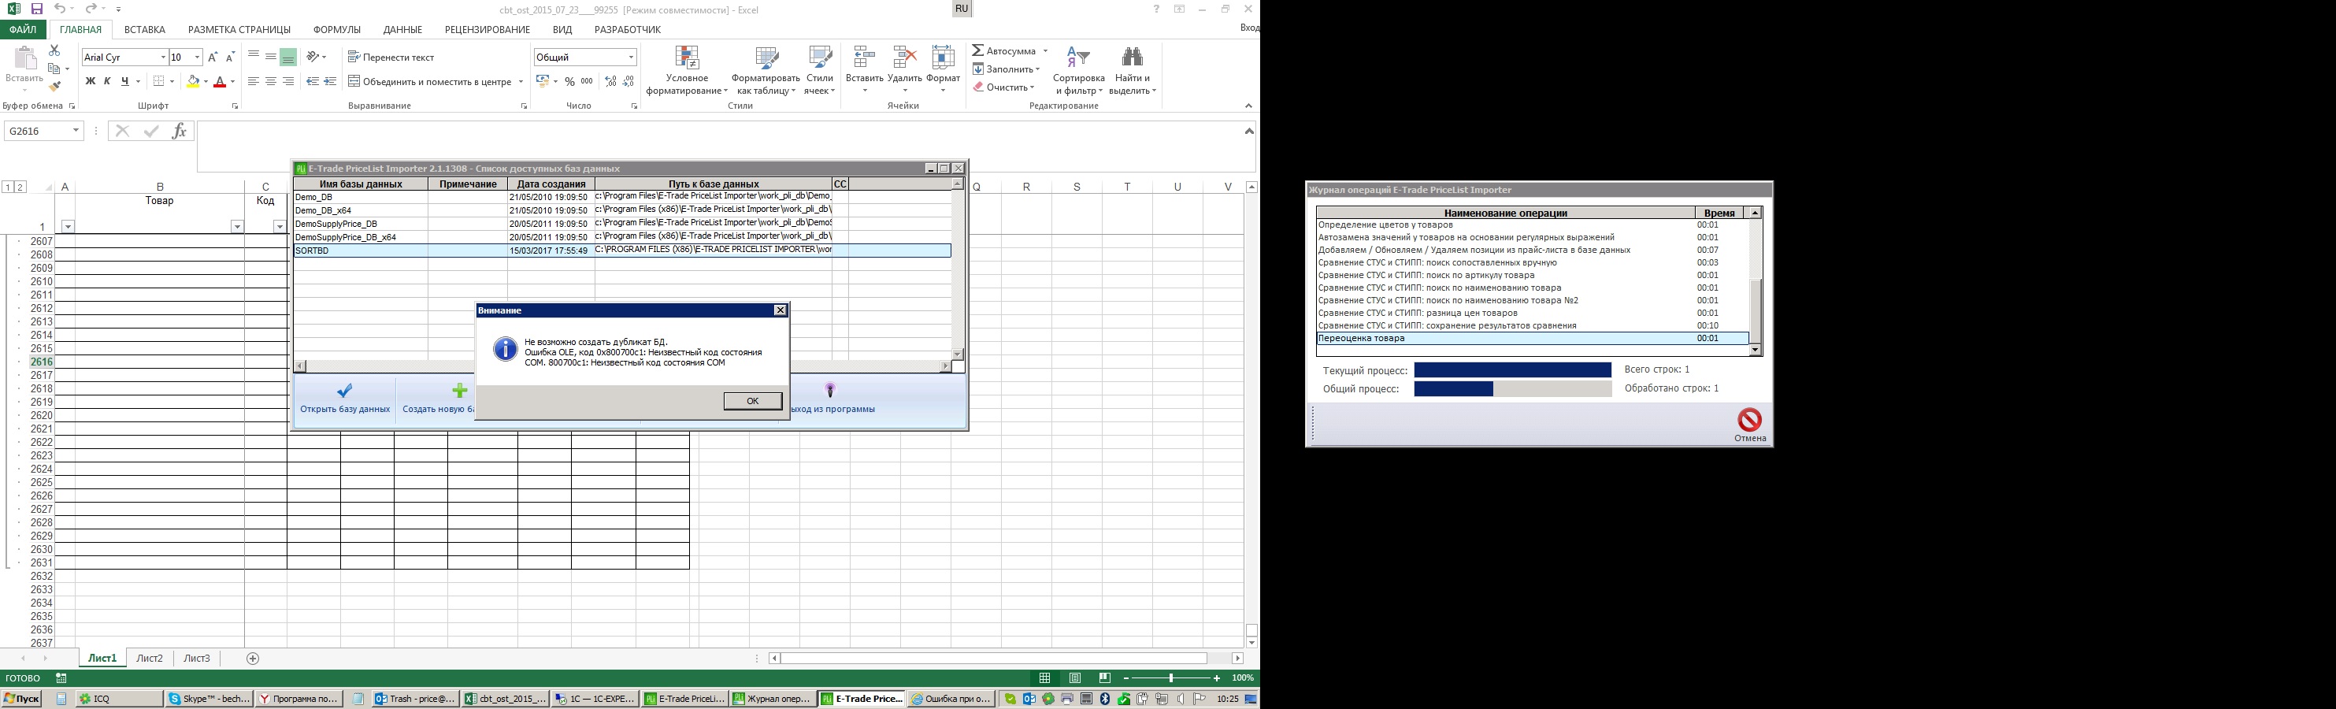This screenshot has width=2336, height=709.
Task: Switch to Normal view in the status bar
Action: [x=1044, y=678]
